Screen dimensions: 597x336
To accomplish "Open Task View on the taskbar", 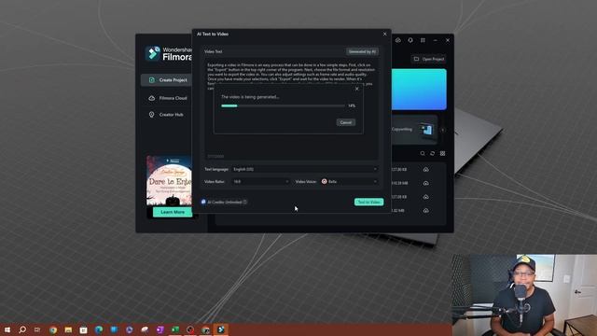I will pos(37,329).
